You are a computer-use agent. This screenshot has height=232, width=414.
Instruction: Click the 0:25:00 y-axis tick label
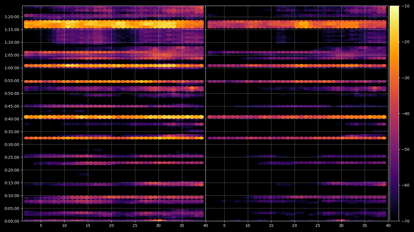[x=12, y=157]
